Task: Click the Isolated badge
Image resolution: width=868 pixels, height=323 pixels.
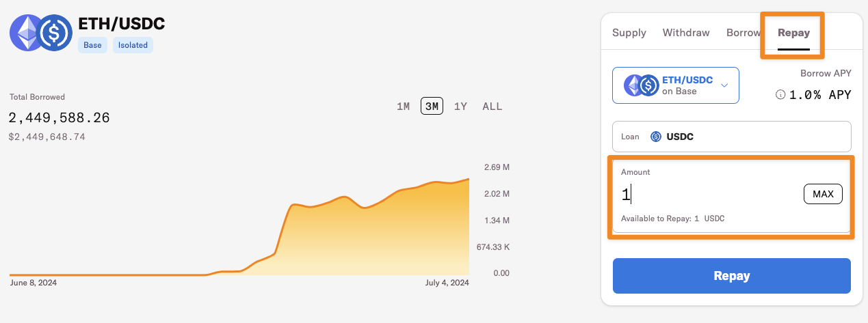Action: click(133, 46)
